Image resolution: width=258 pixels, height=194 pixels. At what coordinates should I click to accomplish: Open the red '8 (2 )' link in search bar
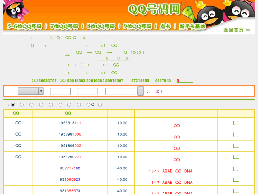[154, 91]
